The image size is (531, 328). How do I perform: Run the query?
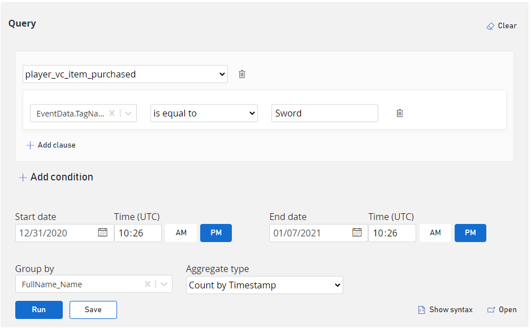(39, 310)
